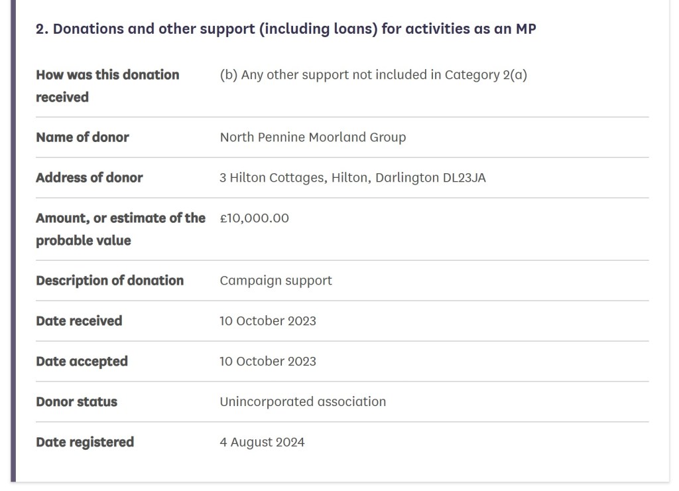Click the "Date accepted" label
The height and width of the screenshot is (491, 679).
[82, 362]
